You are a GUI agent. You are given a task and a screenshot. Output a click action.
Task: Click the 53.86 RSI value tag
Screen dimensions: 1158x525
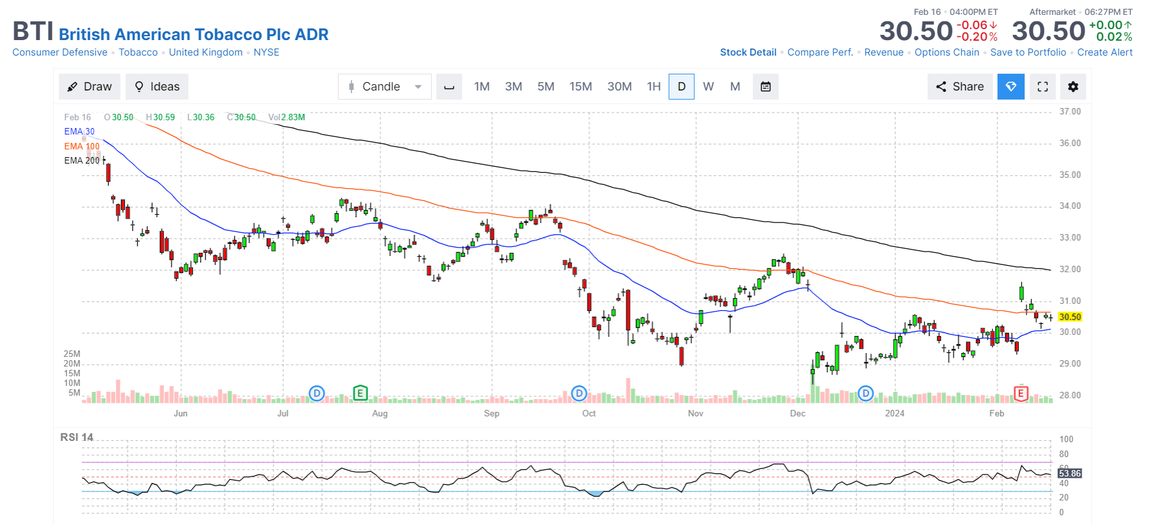tap(1070, 473)
